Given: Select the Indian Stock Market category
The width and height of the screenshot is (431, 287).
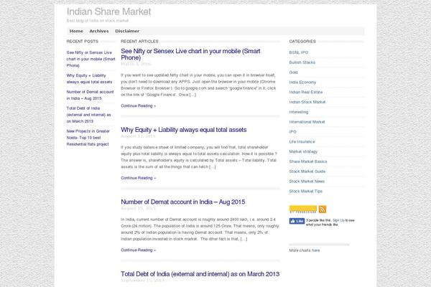Looking at the screenshot, I should pyautogui.click(x=307, y=102).
